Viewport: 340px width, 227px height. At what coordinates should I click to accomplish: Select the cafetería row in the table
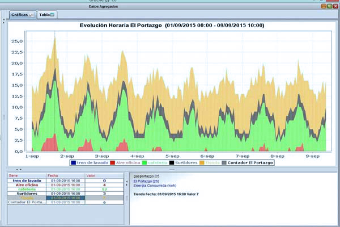pos(66,190)
